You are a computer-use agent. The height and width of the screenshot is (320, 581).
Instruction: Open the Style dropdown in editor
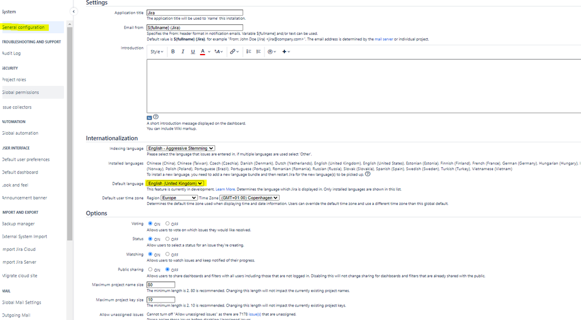click(157, 52)
